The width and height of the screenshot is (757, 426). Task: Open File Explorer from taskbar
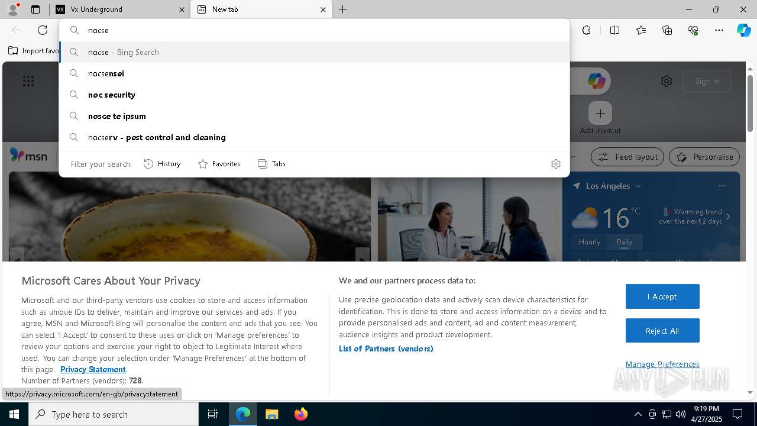click(x=271, y=414)
